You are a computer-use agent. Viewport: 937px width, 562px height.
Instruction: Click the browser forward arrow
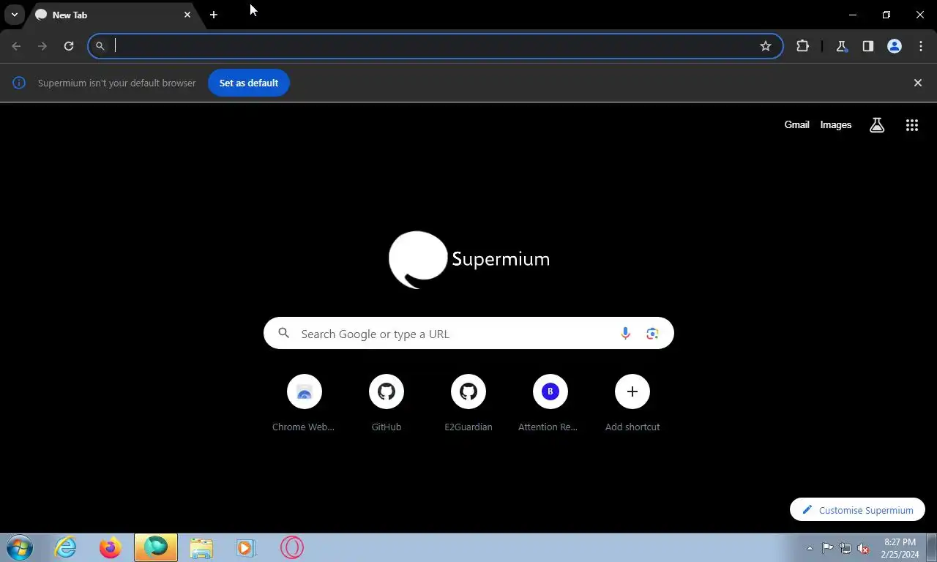(42, 46)
